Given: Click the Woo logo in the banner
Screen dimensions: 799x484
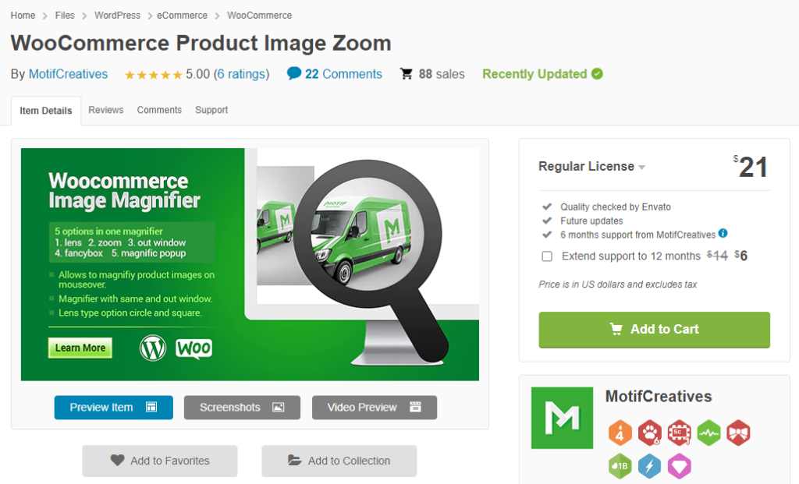Looking at the screenshot, I should [194, 348].
